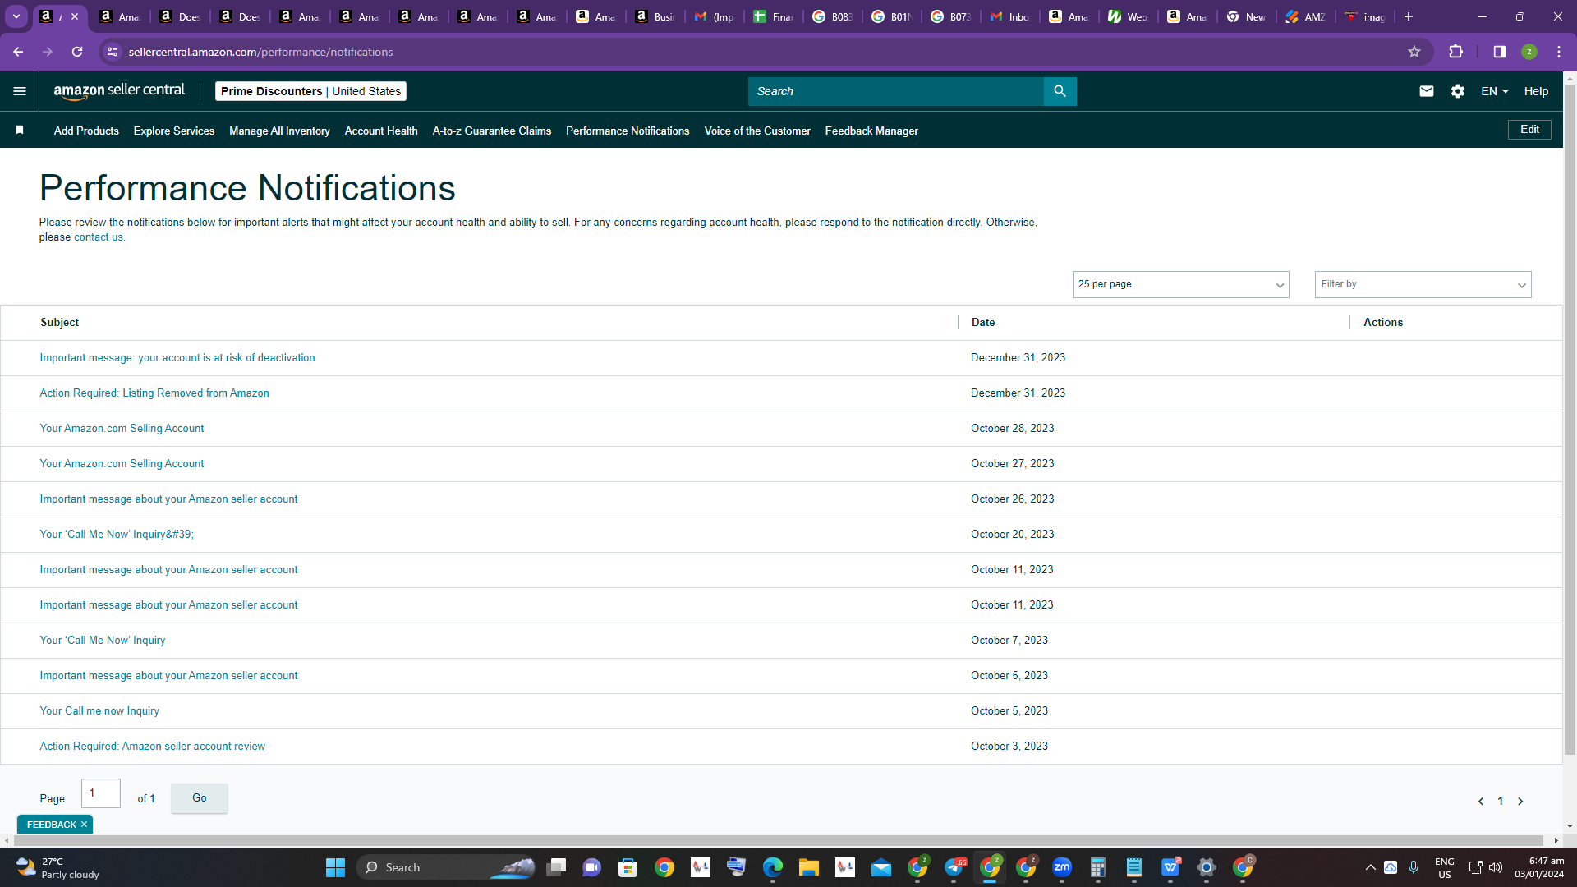Go to Manage All Inventory

click(279, 131)
